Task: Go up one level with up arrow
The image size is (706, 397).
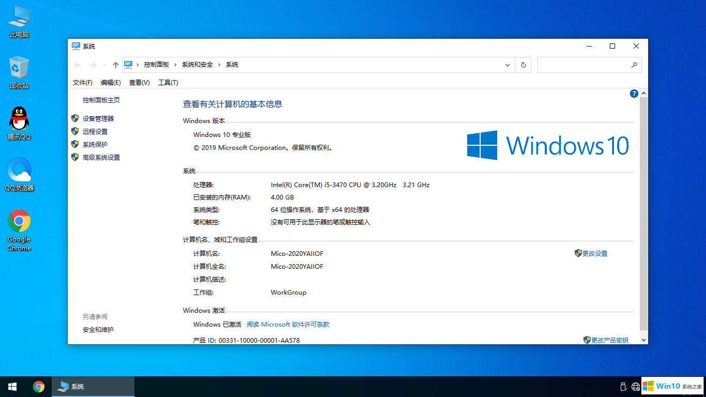Action: (116, 65)
